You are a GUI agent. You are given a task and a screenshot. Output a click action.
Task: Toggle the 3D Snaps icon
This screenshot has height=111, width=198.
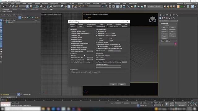pos(73,6)
